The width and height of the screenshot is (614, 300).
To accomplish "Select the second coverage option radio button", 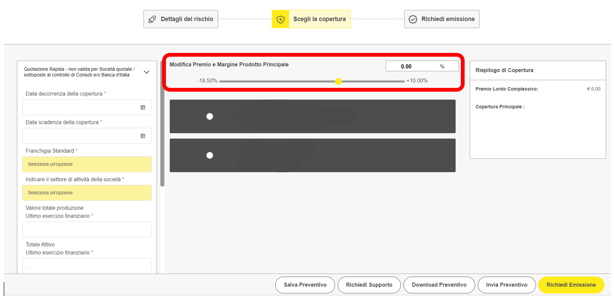I will pyautogui.click(x=210, y=155).
